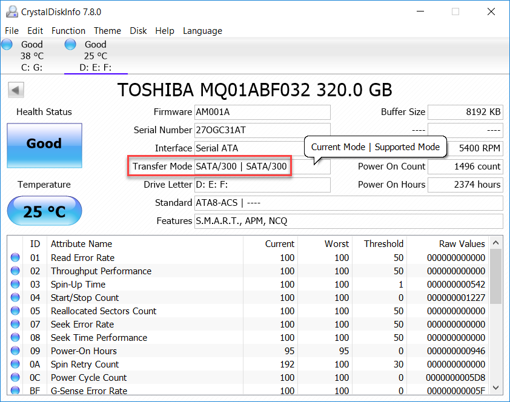Click the Serial Number field
The height and width of the screenshot is (402, 510).
tap(262, 130)
